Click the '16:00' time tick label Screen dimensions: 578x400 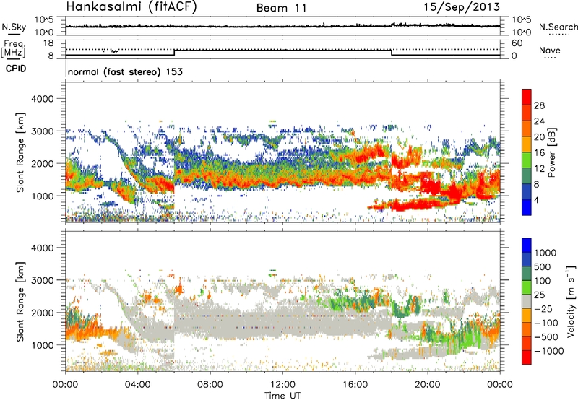pos(355,385)
